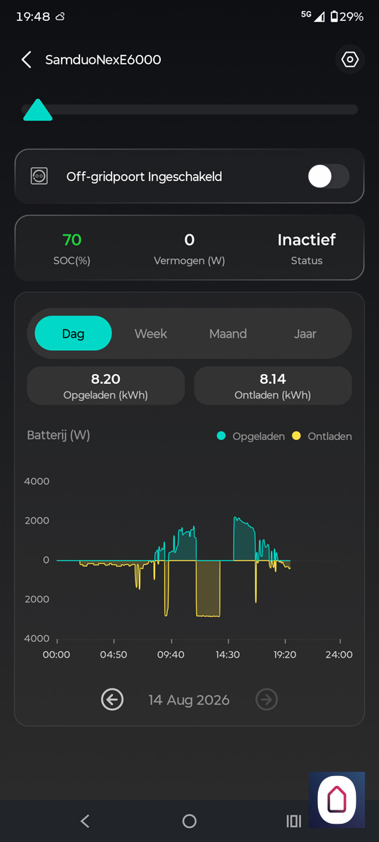Go to previous day with left arrow

pos(112,700)
